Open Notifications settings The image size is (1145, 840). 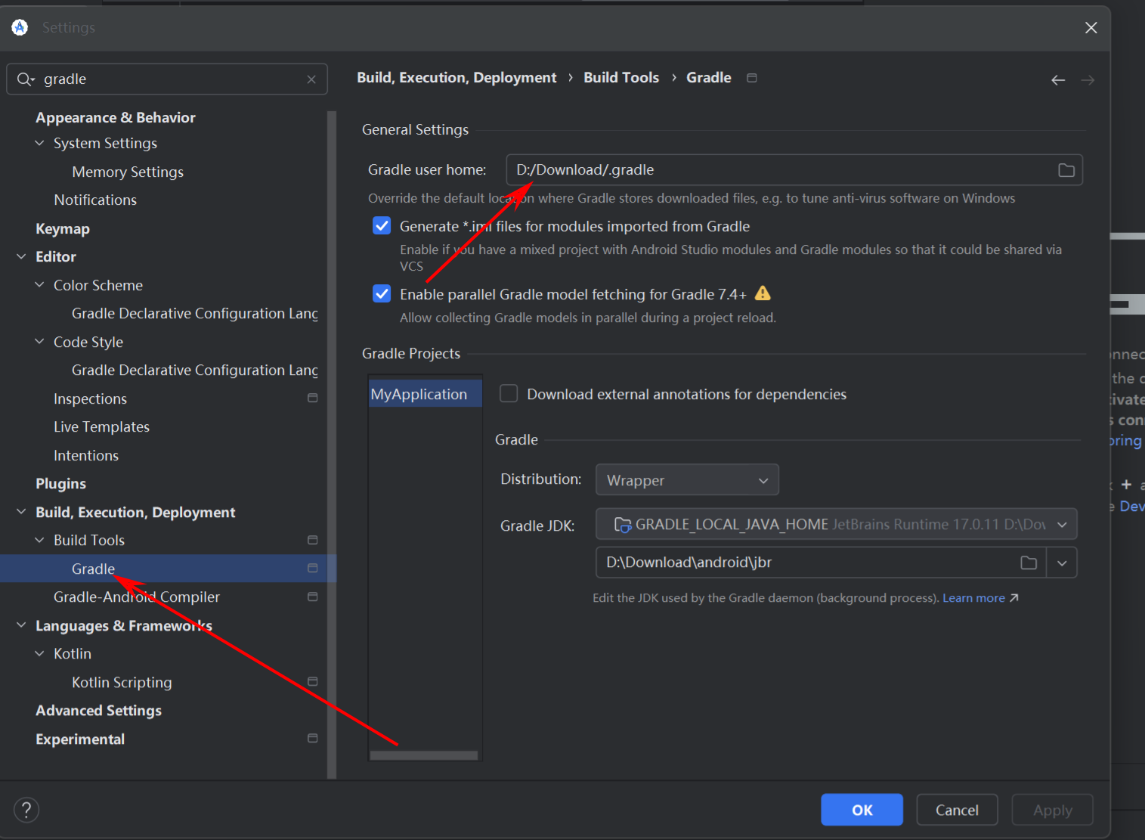click(95, 200)
